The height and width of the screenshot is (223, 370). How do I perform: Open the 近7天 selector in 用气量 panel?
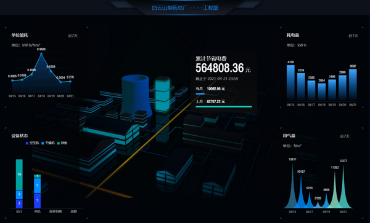(345, 136)
